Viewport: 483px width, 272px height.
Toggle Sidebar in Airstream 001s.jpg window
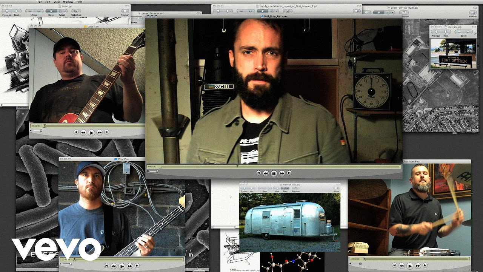(336, 188)
